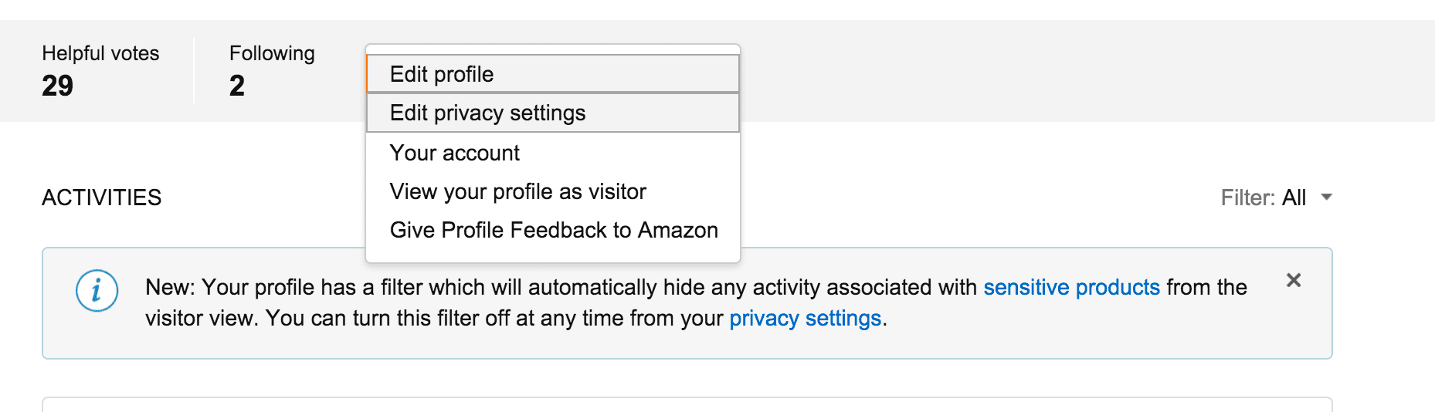The image size is (1435, 412).
Task: Select Edit profile from the menu
Action: click(x=553, y=74)
